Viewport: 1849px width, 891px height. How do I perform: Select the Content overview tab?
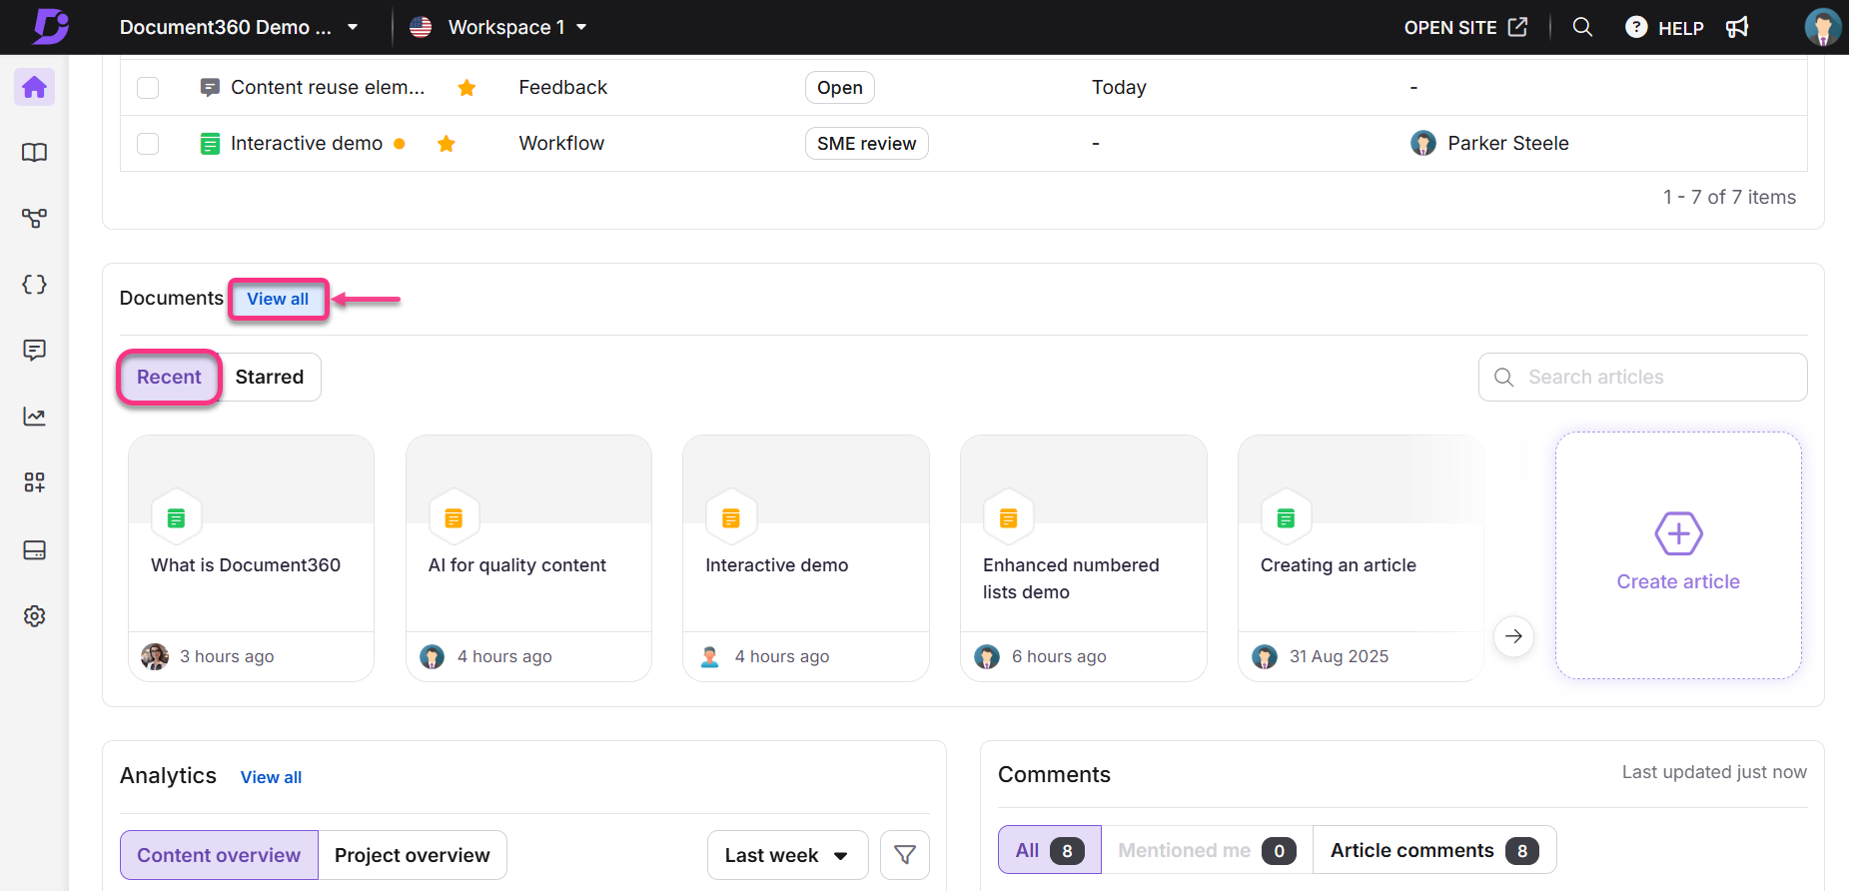(x=219, y=855)
